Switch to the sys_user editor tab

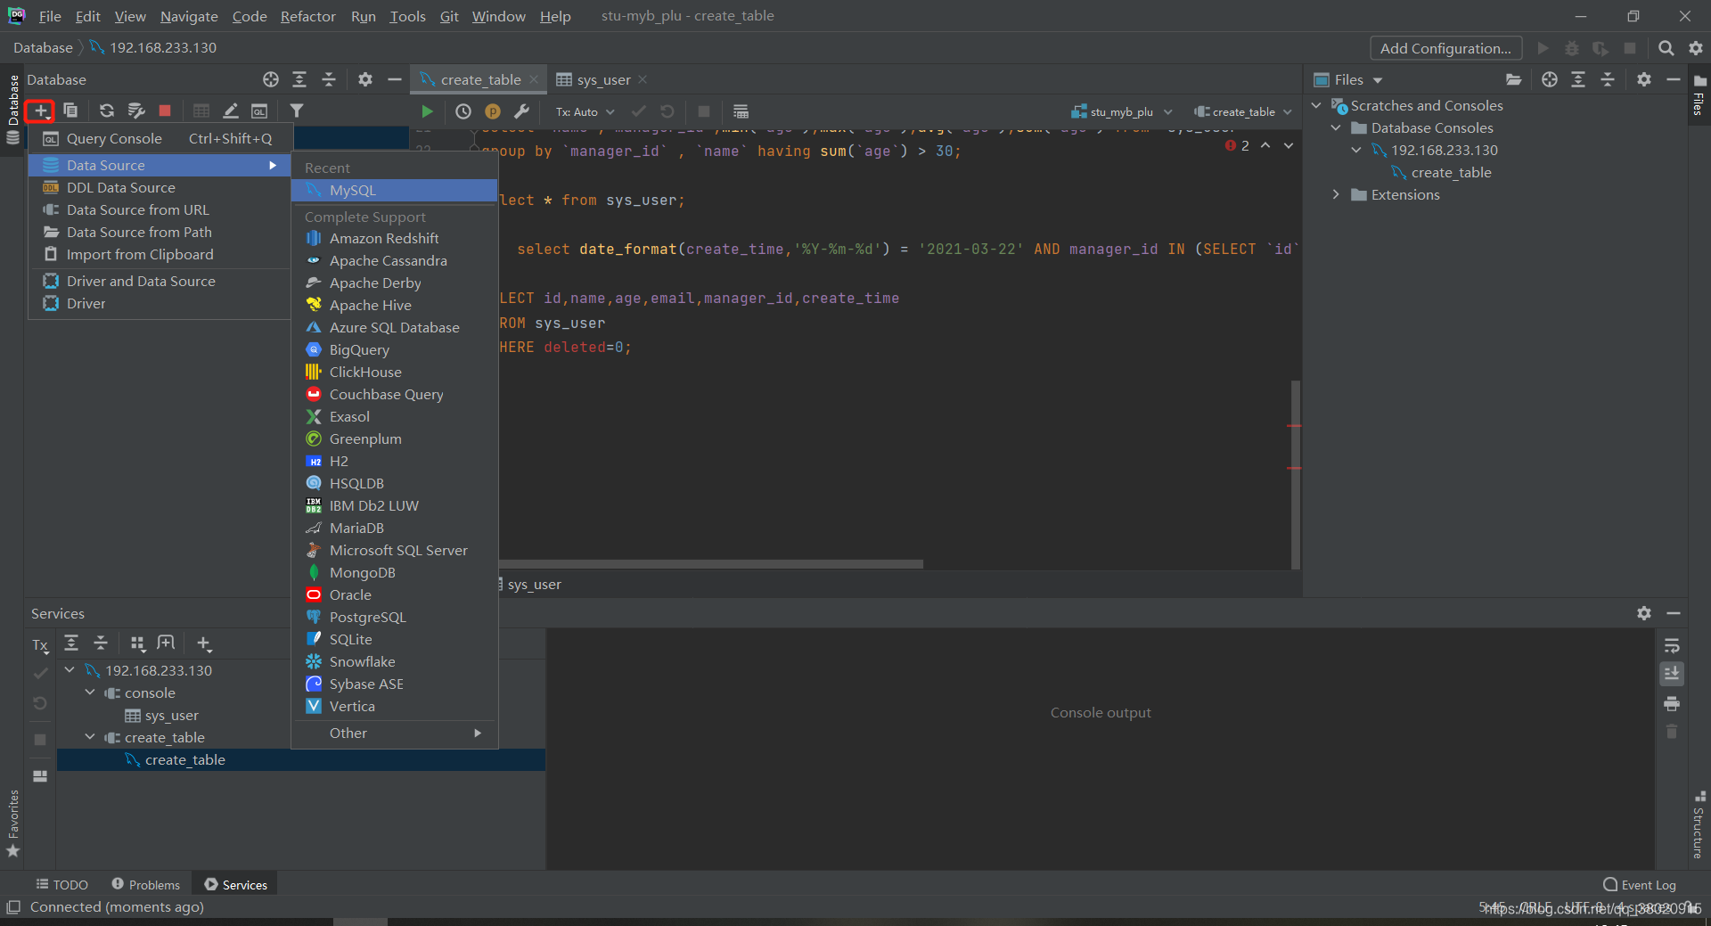point(602,79)
